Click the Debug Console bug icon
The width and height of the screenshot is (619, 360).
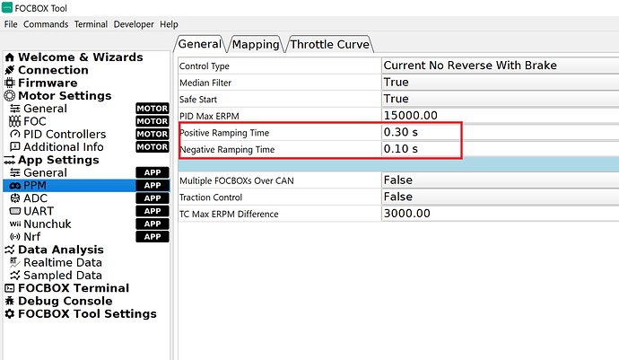[x=10, y=301]
